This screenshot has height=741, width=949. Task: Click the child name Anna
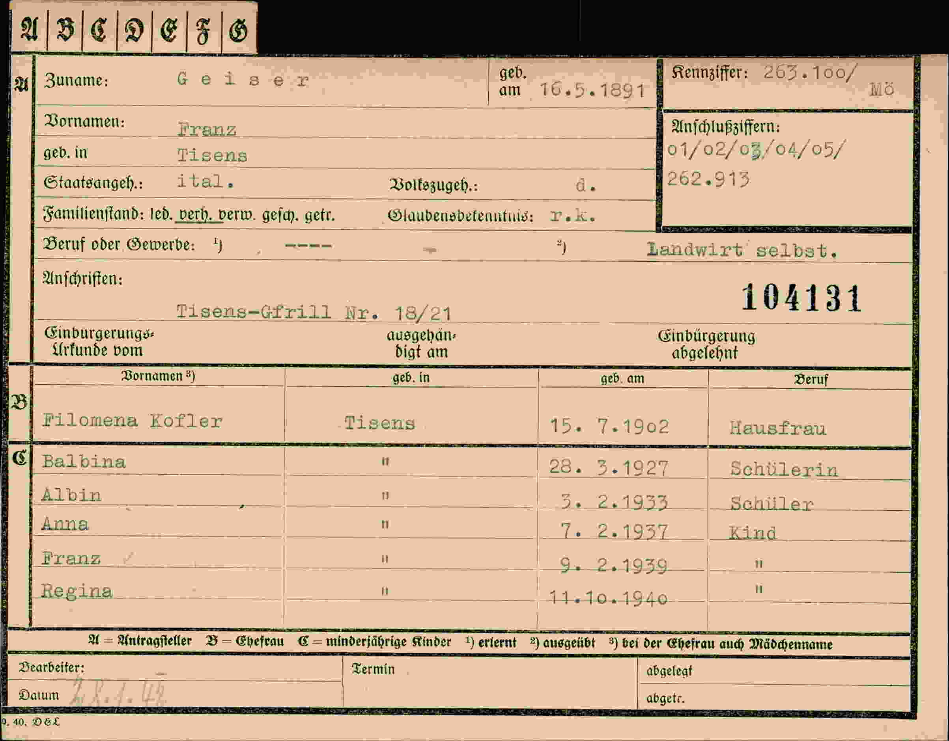(x=65, y=524)
